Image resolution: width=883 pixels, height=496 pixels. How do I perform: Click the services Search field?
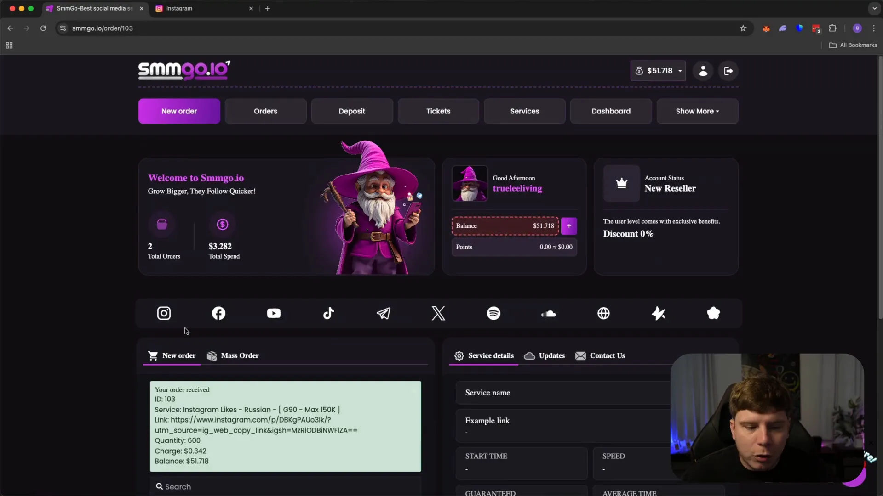click(285, 486)
